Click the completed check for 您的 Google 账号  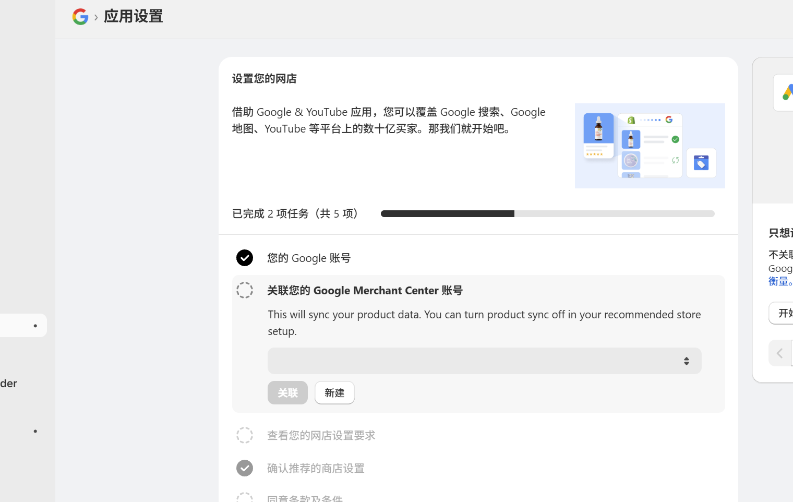coord(245,258)
